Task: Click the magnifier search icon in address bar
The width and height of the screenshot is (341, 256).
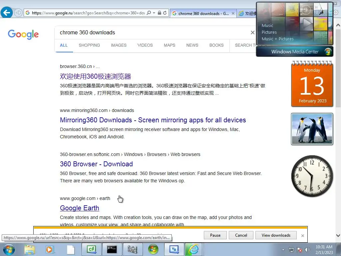Action: pyautogui.click(x=149, y=13)
